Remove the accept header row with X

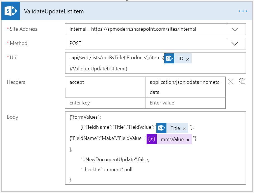(x=231, y=82)
